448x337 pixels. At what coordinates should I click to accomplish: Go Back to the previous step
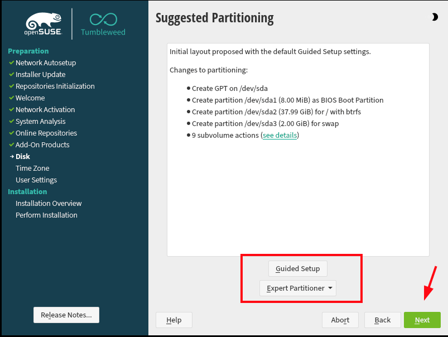(x=382, y=320)
